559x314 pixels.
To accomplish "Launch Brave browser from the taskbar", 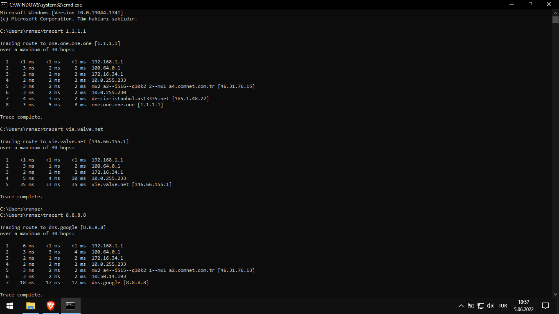I will [x=50, y=305].
